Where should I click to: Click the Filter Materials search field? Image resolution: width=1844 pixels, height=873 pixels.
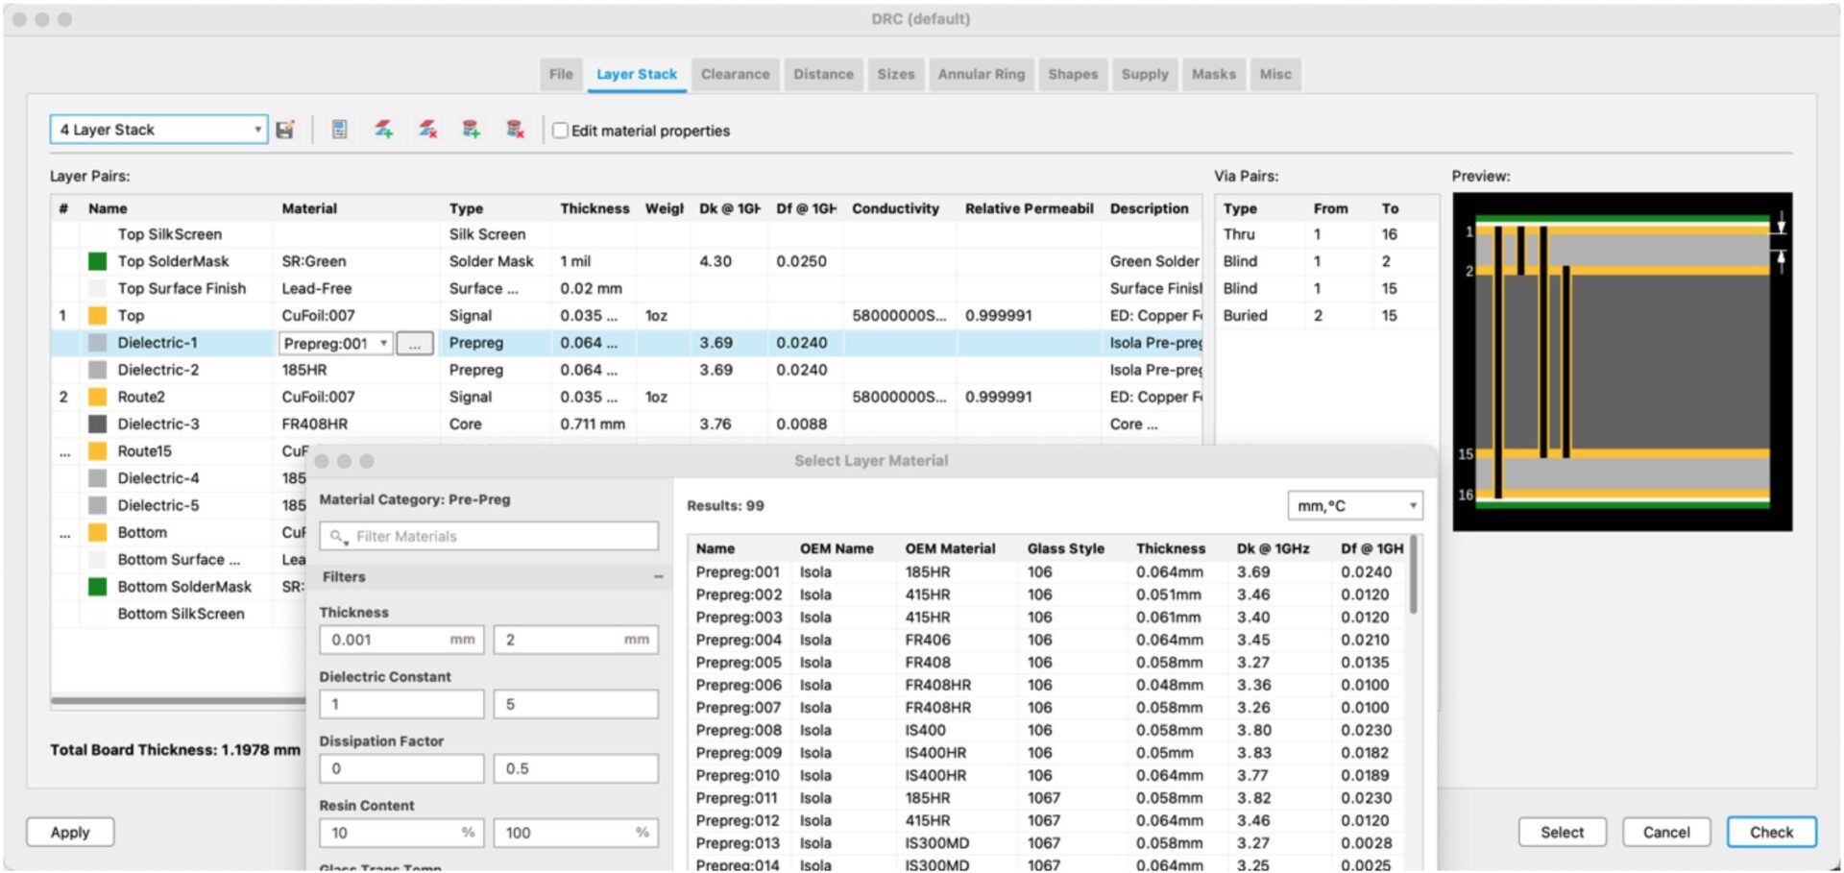(499, 537)
